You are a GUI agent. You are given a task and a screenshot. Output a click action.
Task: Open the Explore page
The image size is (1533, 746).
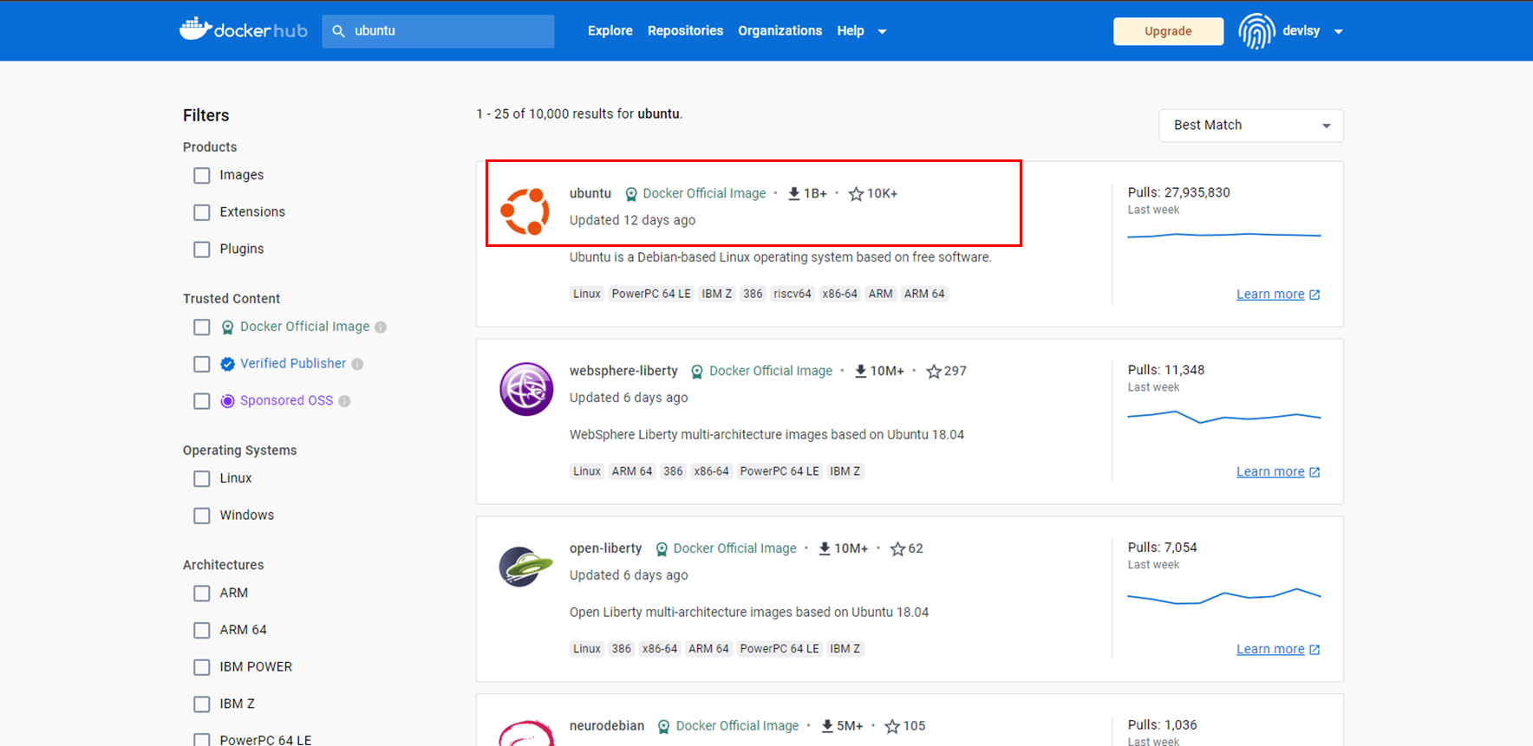click(610, 31)
